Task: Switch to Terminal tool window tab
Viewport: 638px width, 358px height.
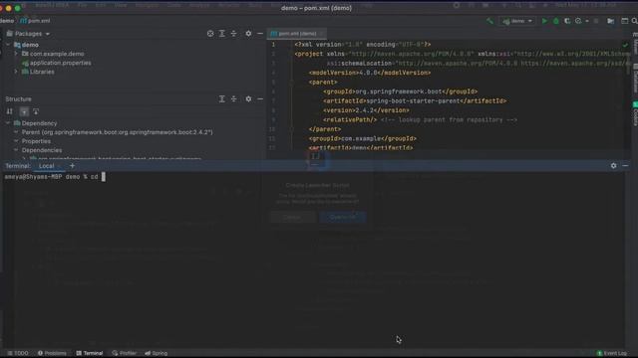Action: [90, 353]
